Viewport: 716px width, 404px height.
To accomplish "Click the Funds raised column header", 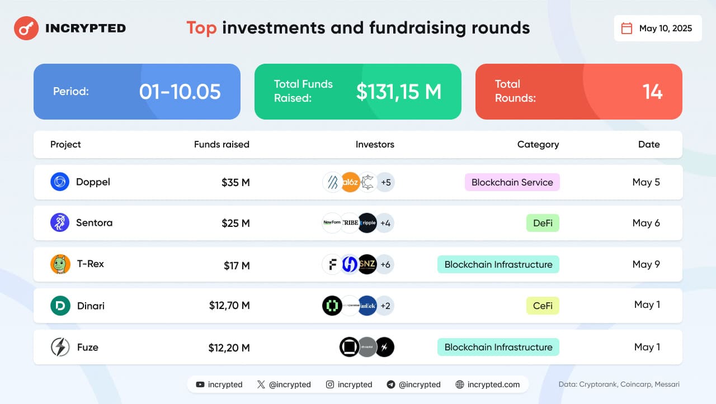I will click(x=222, y=144).
